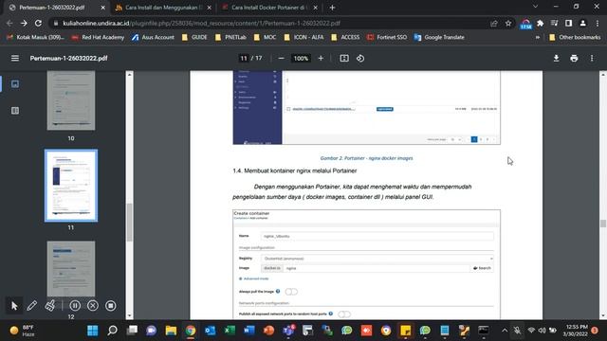Zoom out the PDF document
The width and height of the screenshot is (607, 341).
(x=282, y=59)
